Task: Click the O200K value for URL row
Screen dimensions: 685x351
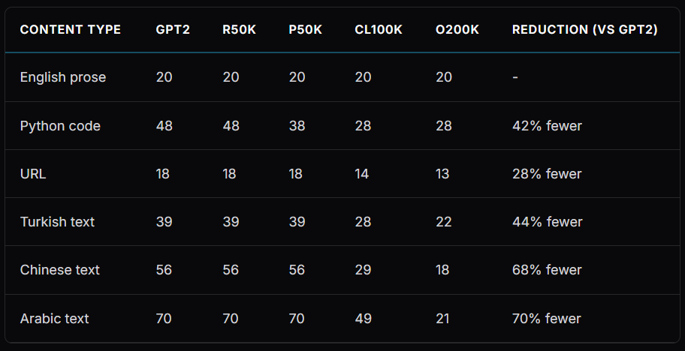Action: [x=442, y=174]
